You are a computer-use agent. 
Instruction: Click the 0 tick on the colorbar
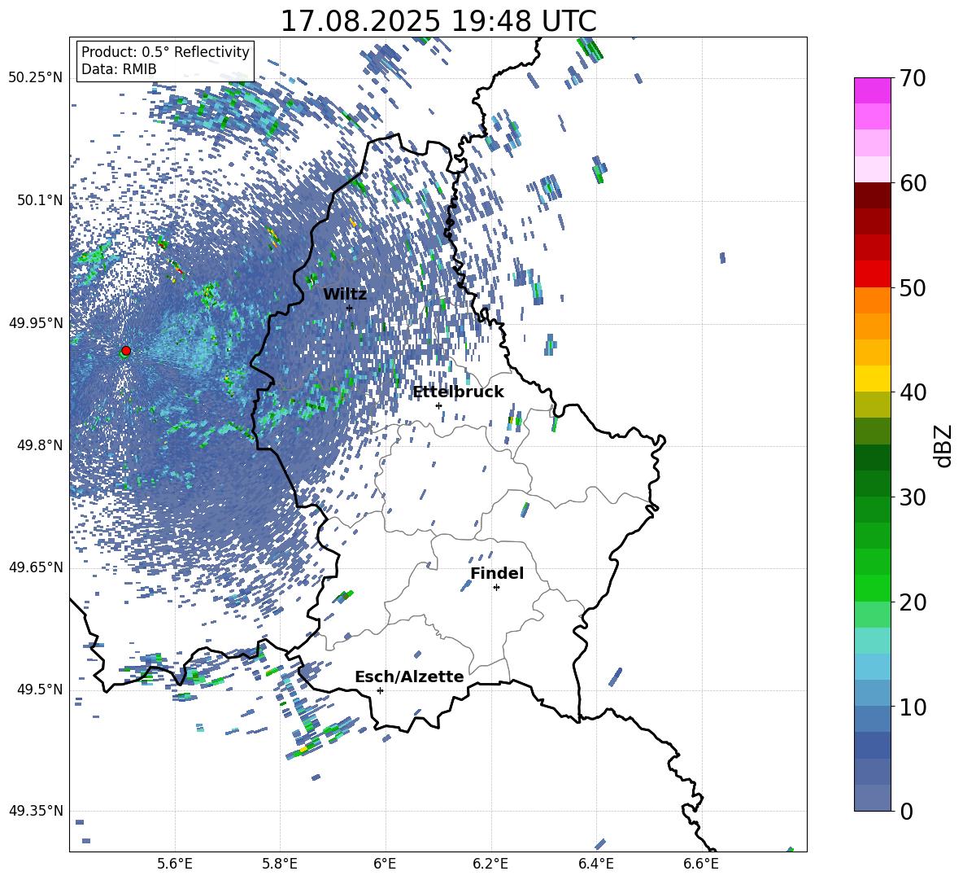tap(906, 812)
